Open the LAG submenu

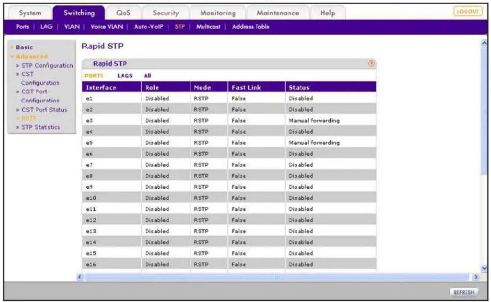point(46,27)
